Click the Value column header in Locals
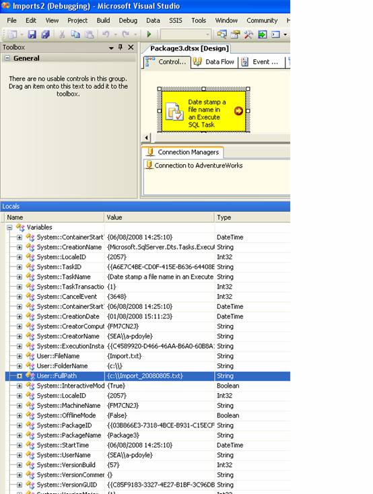373x494 pixels. 159,217
